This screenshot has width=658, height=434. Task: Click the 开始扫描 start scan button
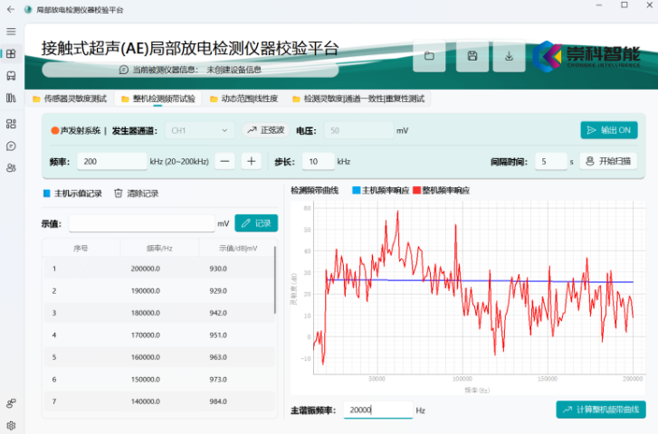(608, 161)
